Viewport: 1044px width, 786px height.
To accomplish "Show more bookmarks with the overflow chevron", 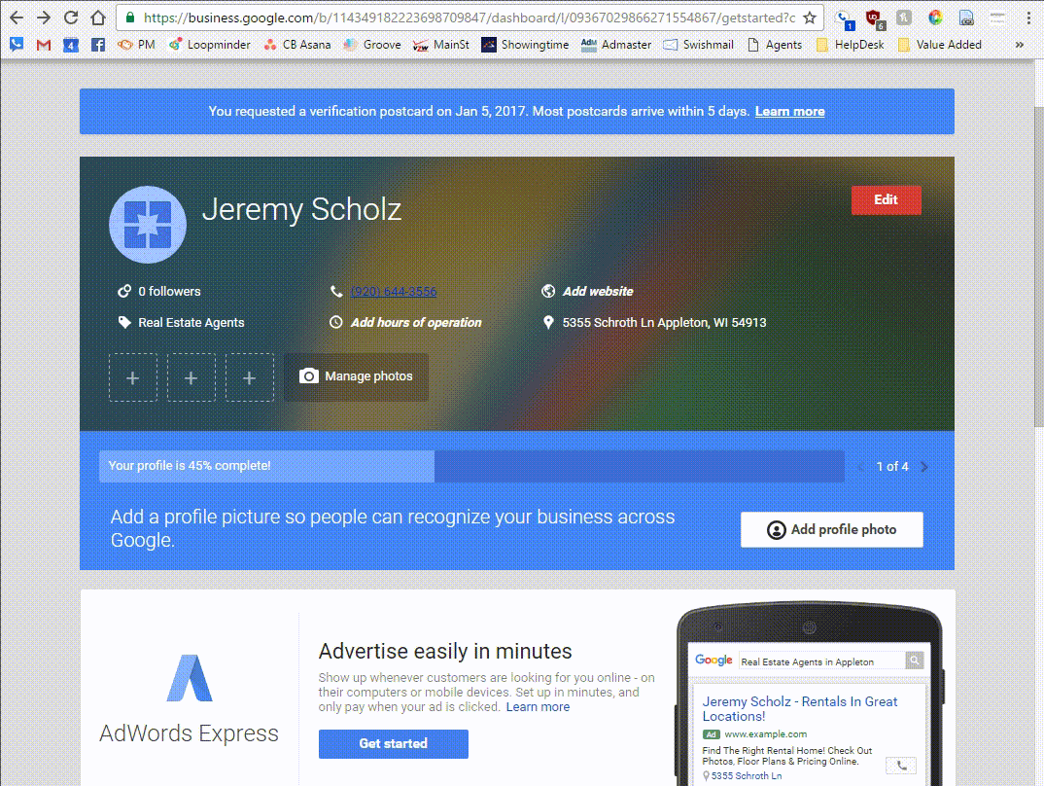I will click(1020, 45).
